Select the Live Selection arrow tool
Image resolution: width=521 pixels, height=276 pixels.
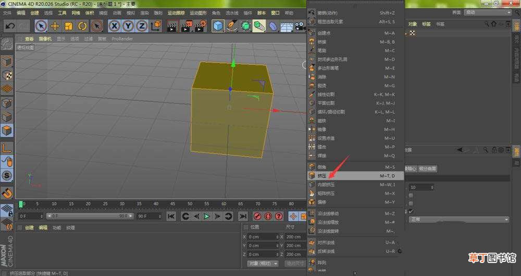tap(41, 26)
